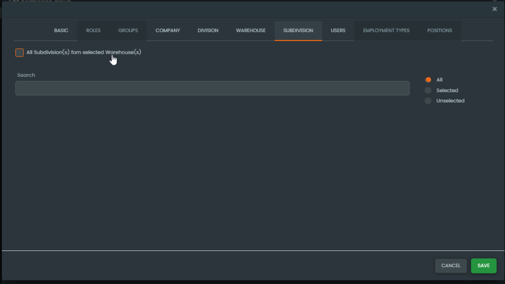Show the WAREHOUSE tab

tap(251, 31)
